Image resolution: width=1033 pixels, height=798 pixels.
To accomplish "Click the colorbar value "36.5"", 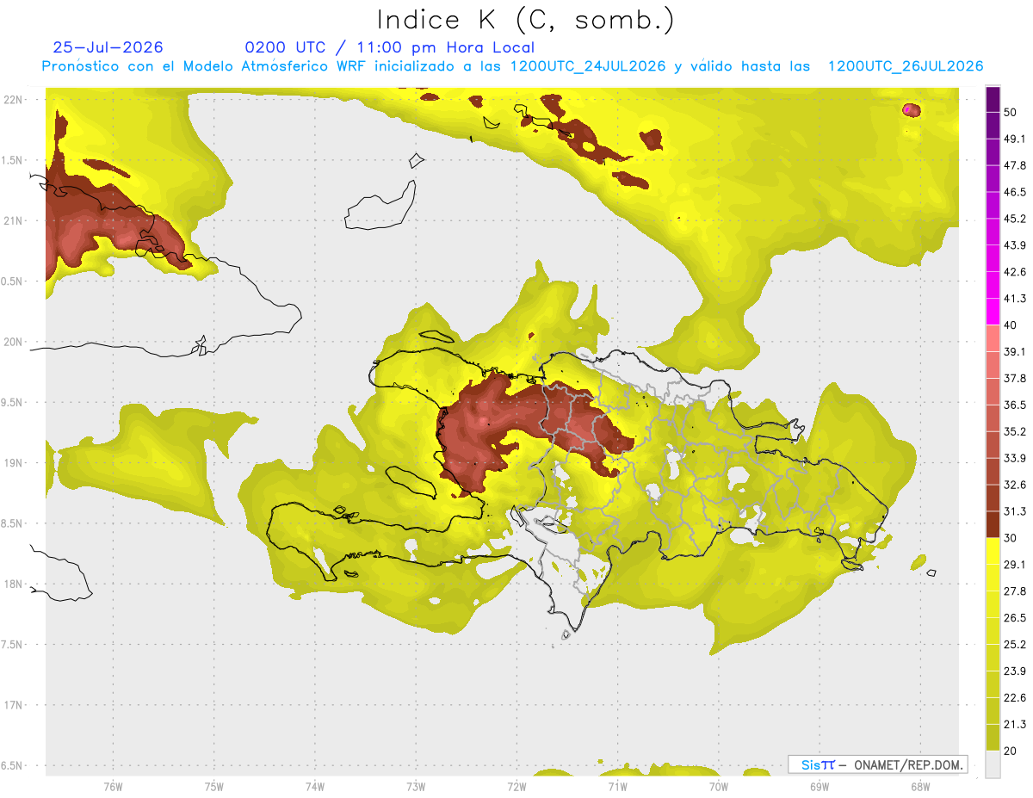I will 1015,405.
